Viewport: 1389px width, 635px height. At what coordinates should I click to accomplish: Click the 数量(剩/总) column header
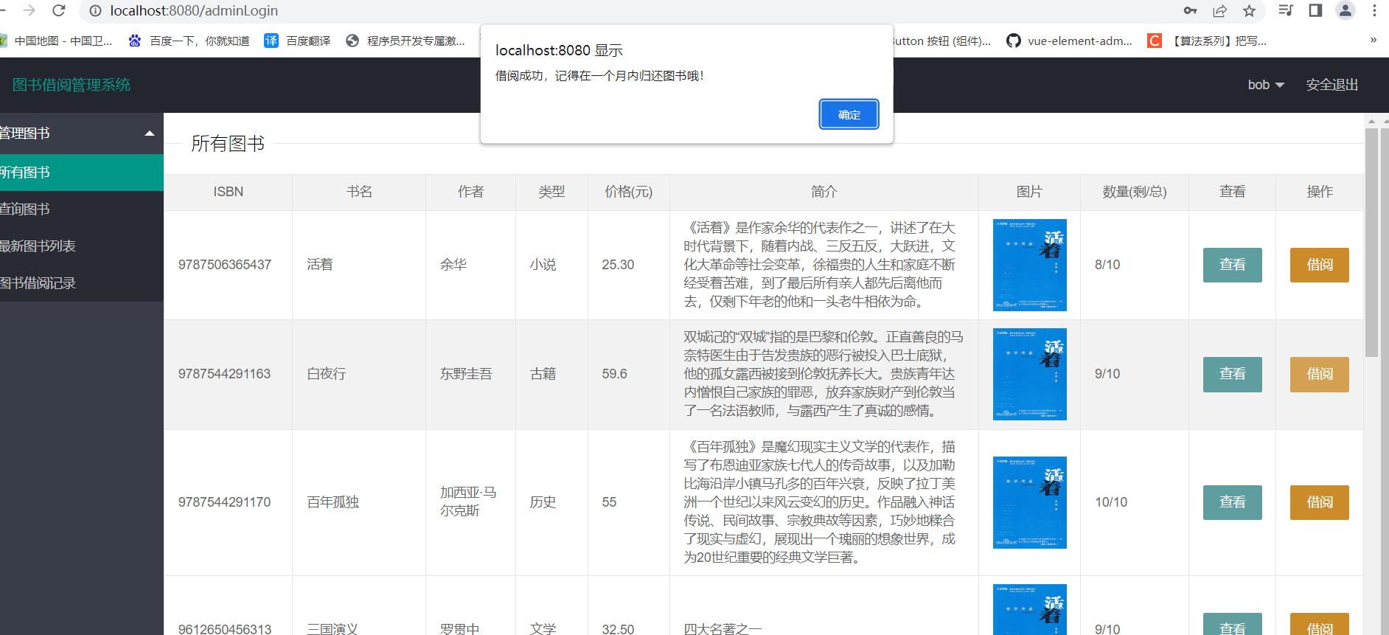pos(1134,192)
